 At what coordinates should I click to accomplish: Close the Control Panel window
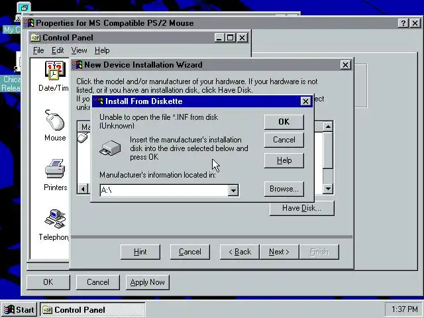pos(242,38)
